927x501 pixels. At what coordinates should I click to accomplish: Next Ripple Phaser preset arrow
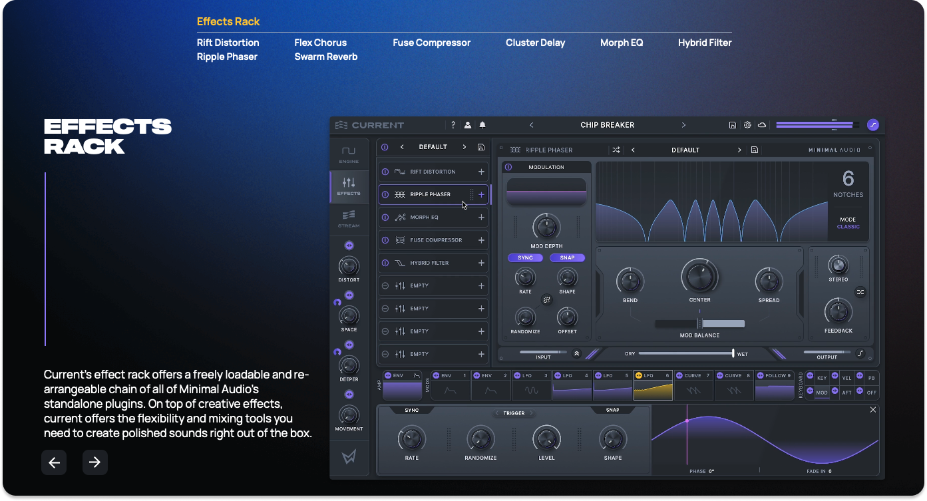coord(739,150)
